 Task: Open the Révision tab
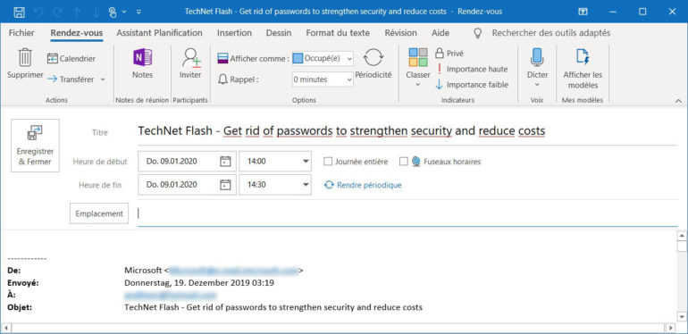400,33
